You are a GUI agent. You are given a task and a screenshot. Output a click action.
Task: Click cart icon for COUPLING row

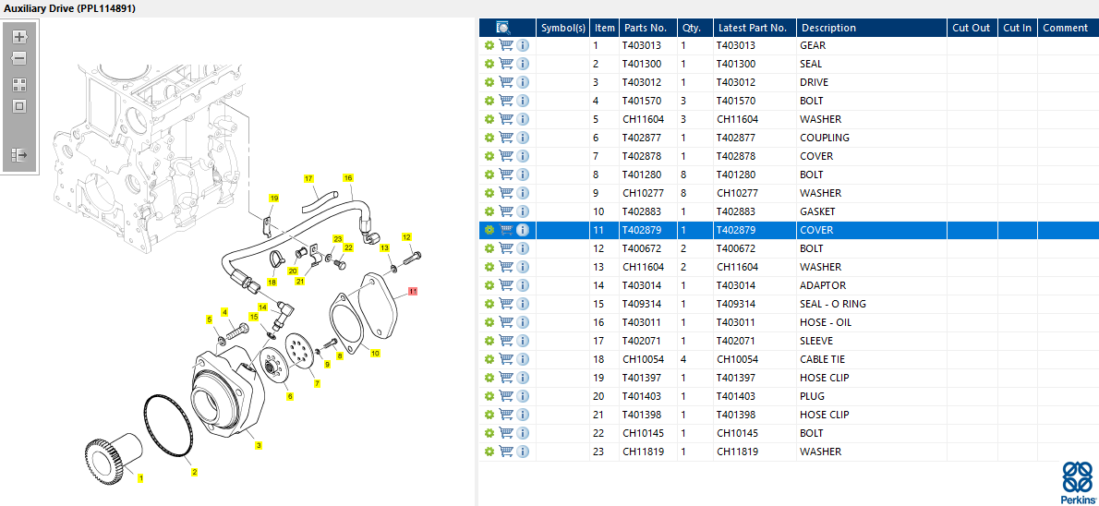pos(506,138)
